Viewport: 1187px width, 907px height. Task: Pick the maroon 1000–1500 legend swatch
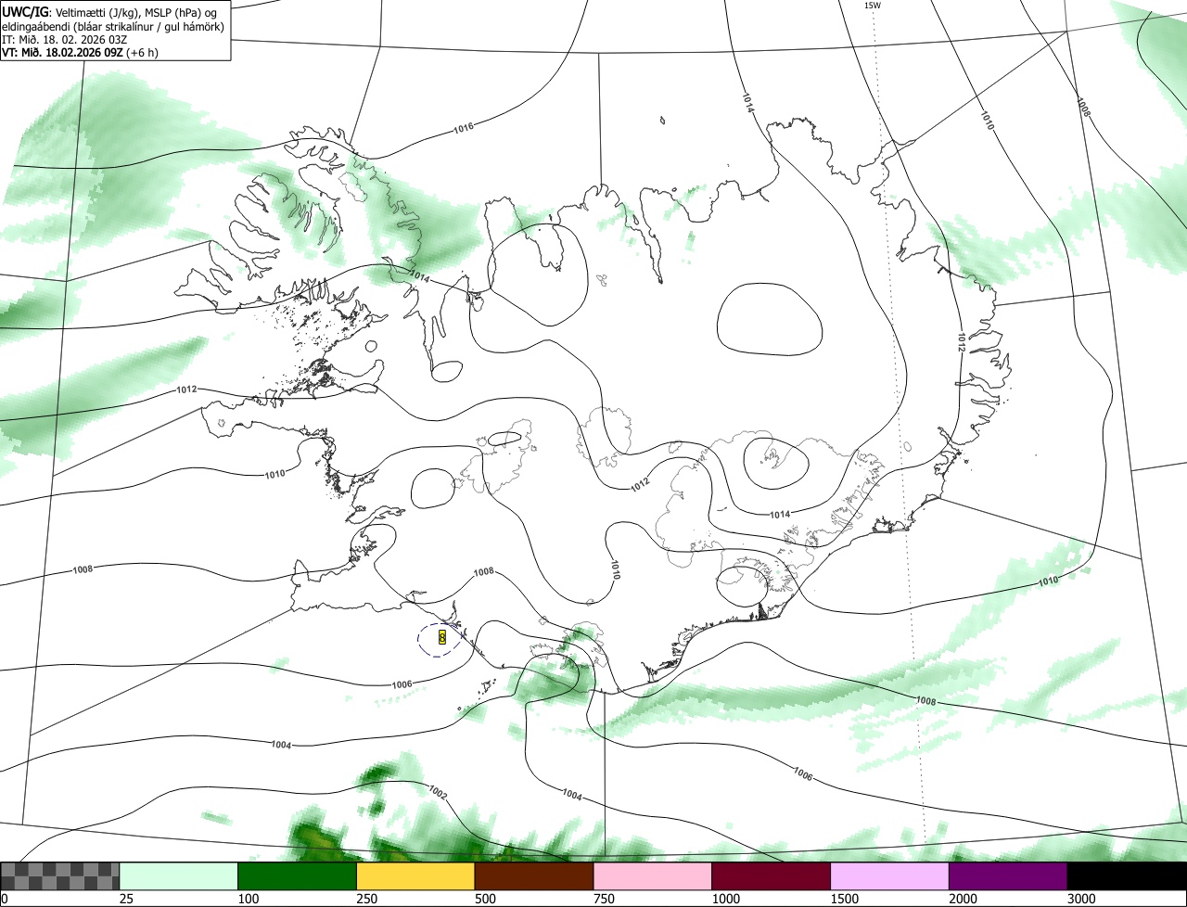tap(772, 876)
